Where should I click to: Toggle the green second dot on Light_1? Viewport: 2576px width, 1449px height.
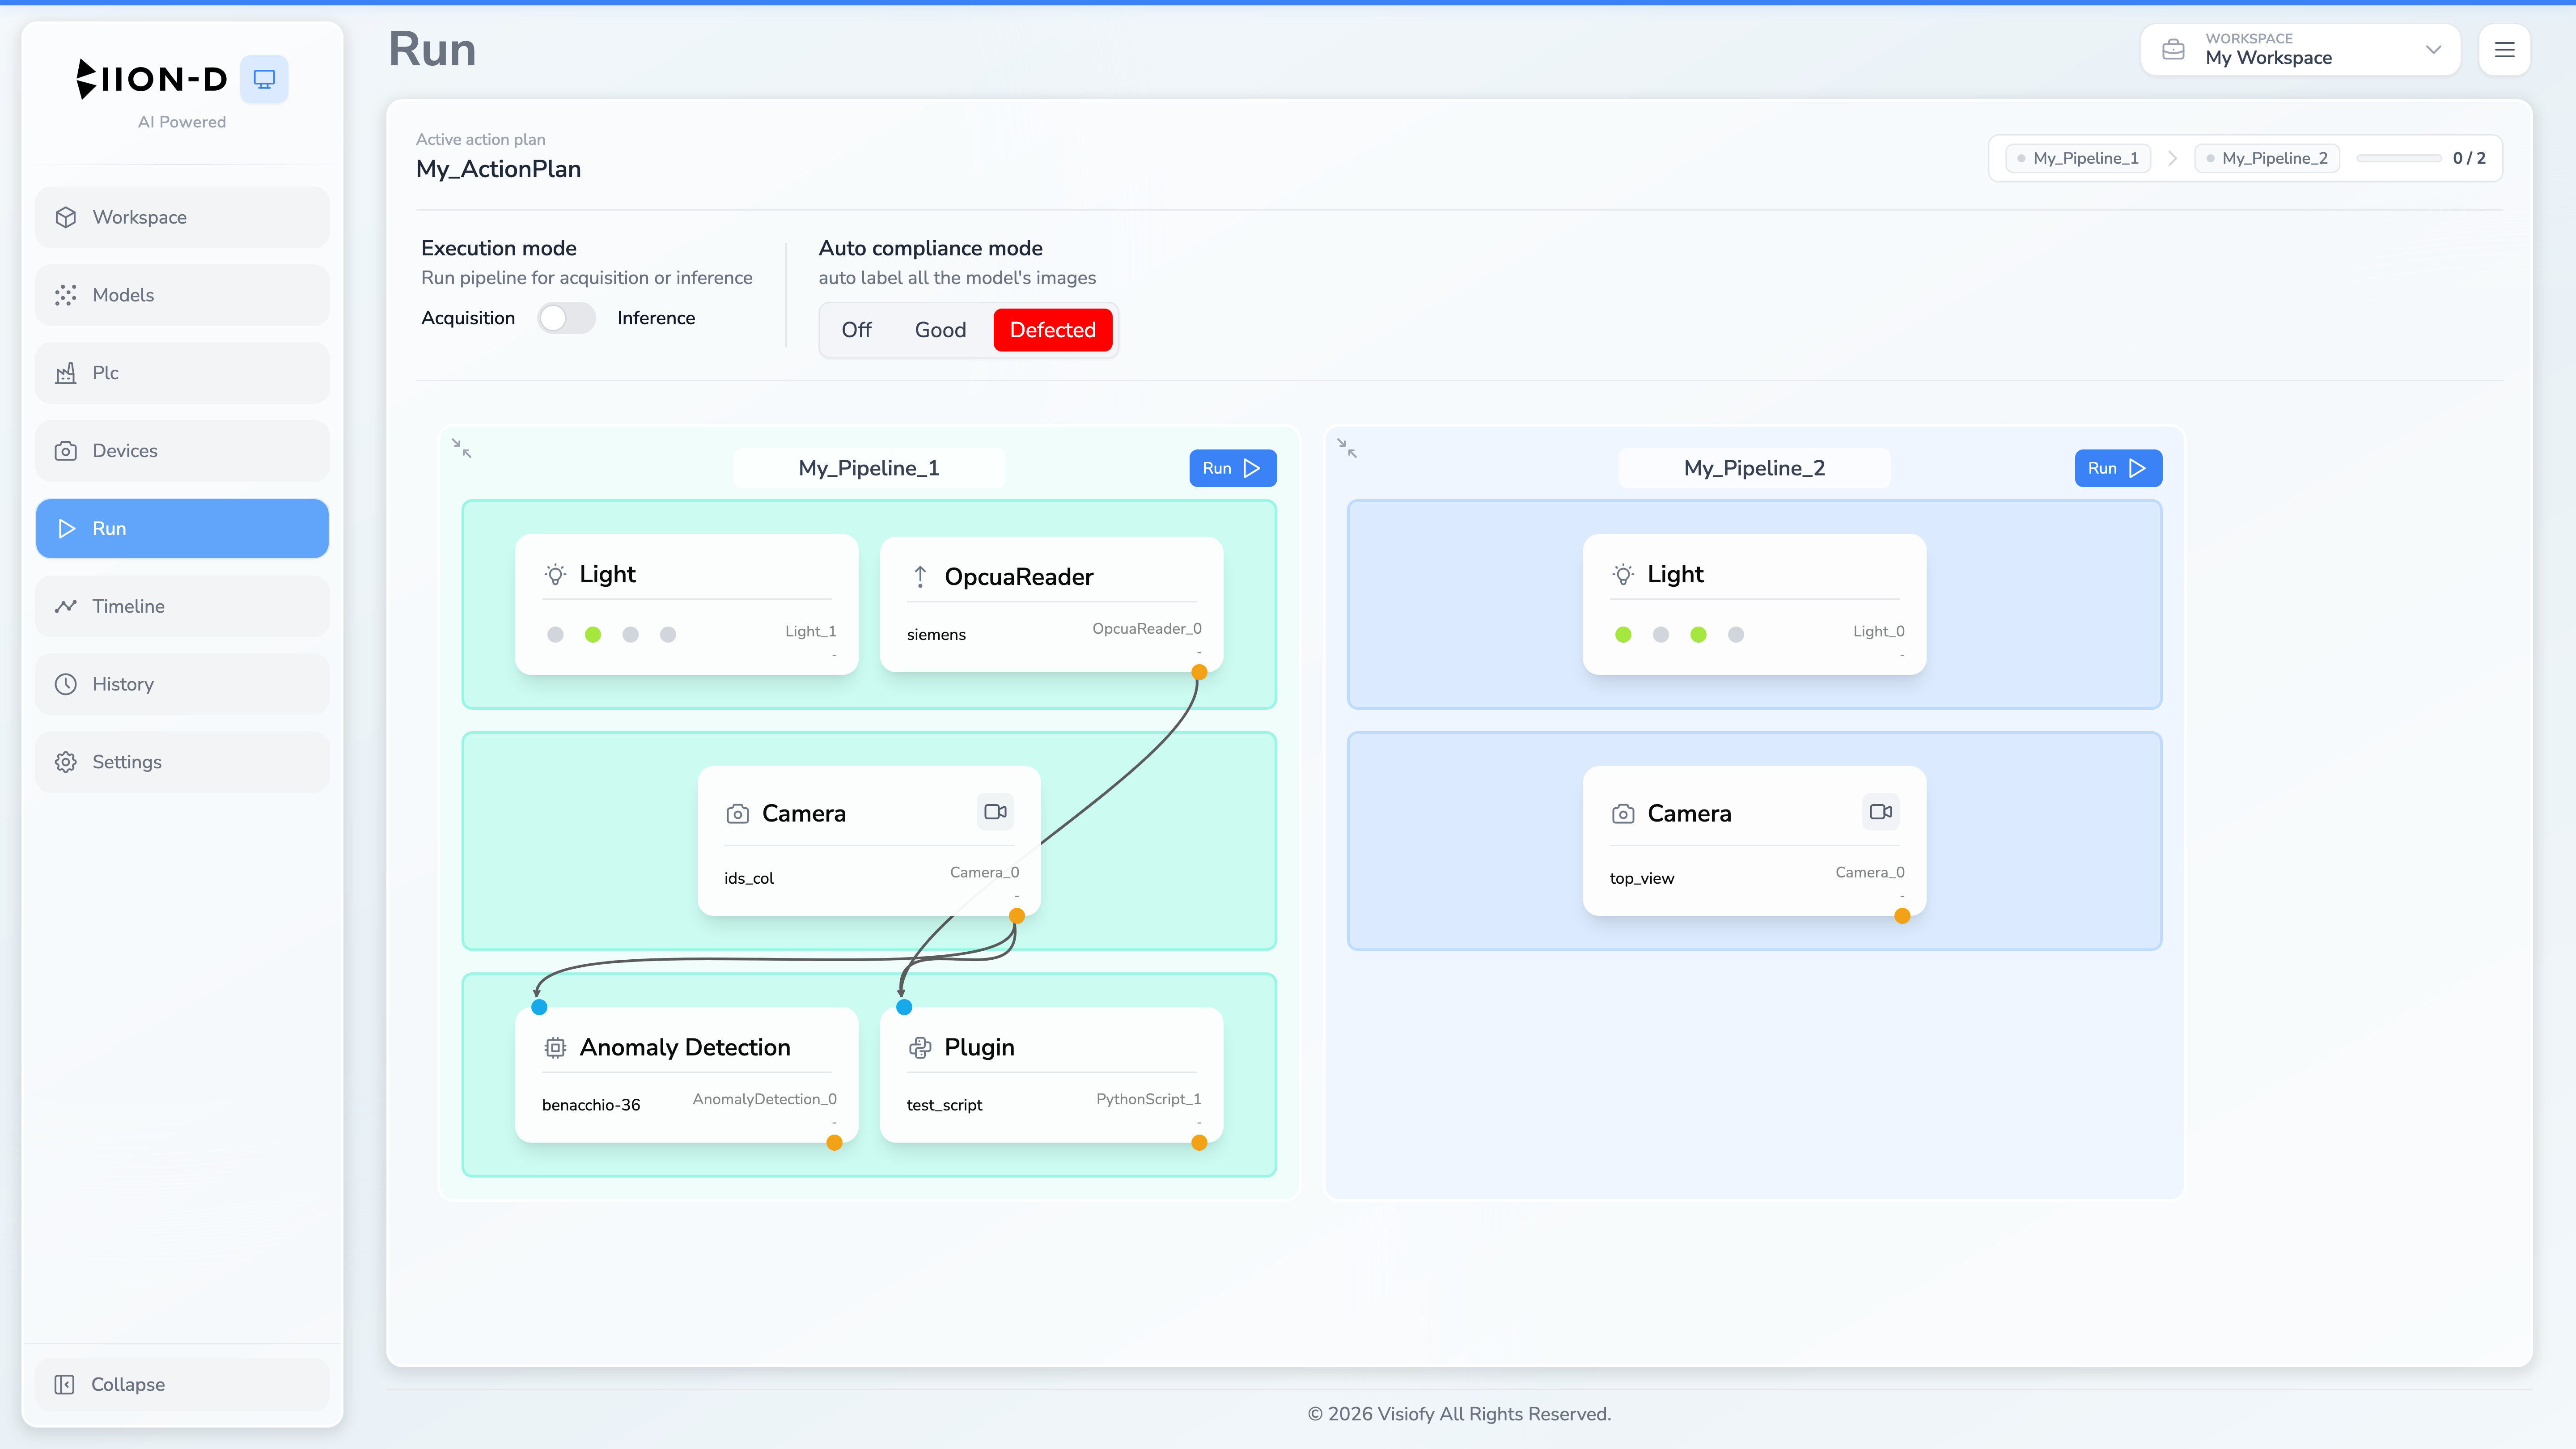593,635
